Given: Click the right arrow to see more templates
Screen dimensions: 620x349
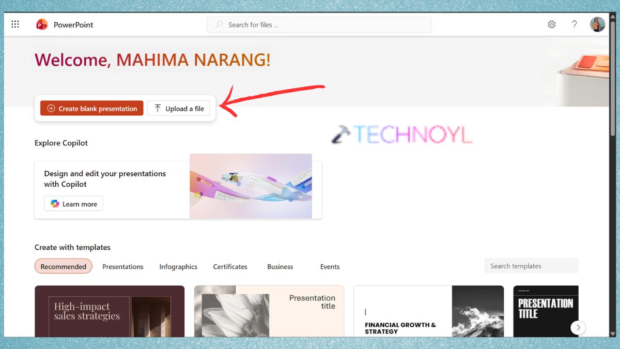Looking at the screenshot, I should [x=578, y=327].
